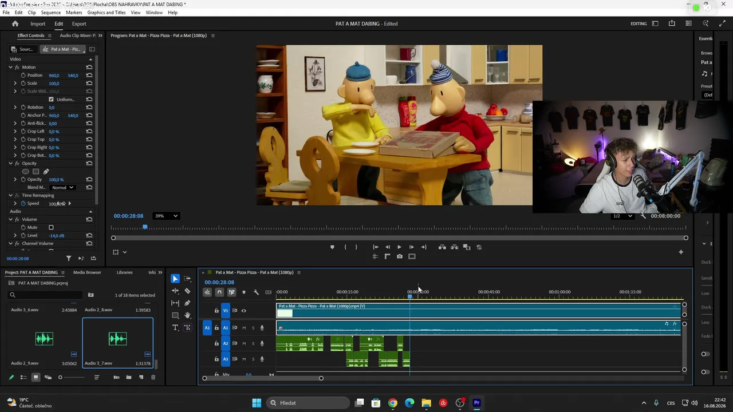Image resolution: width=733 pixels, height=412 pixels.
Task: Open timeline display settings wrench
Action: [x=256, y=292]
